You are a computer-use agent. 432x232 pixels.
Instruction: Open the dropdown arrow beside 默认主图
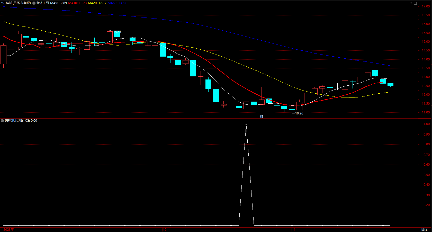tap(34, 3)
